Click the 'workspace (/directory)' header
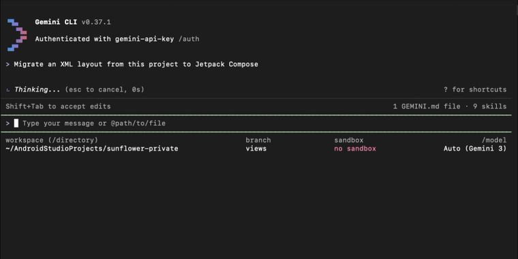This screenshot has width=518, height=259. pyautogui.click(x=52, y=140)
